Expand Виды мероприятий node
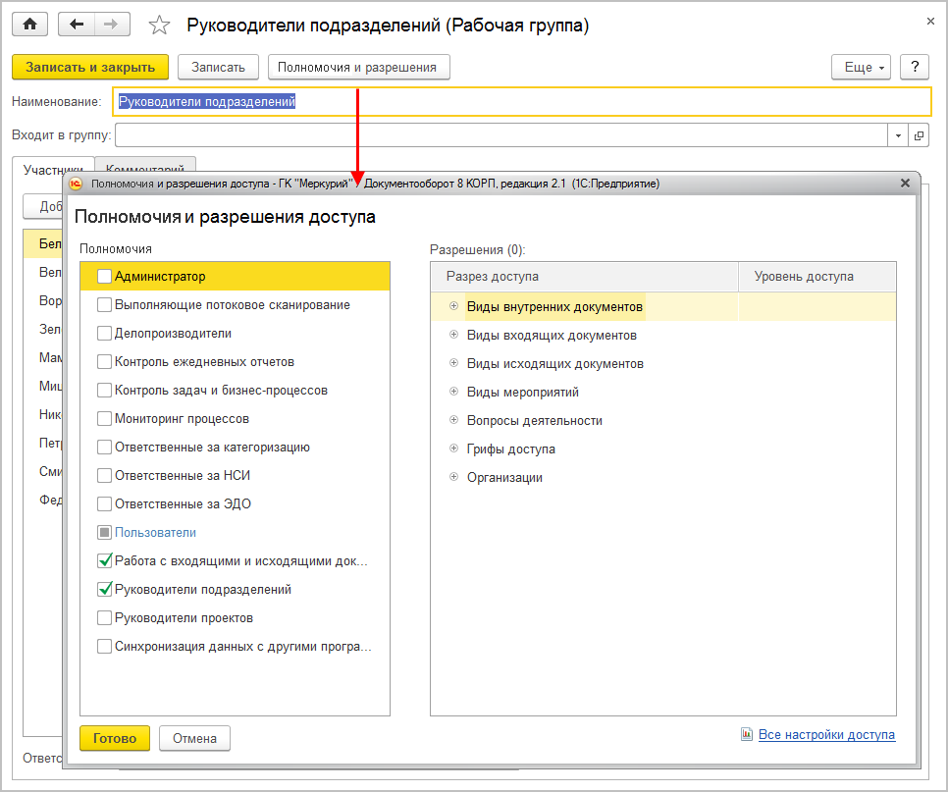Screen dimensions: 948x792 pyautogui.click(x=453, y=392)
